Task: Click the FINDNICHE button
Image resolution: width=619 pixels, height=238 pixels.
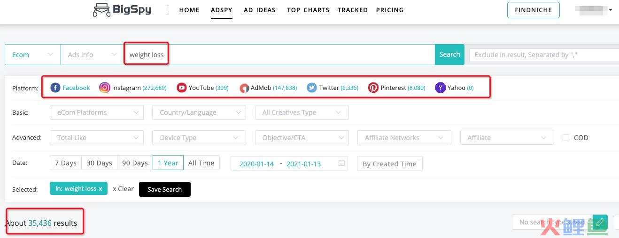Action: [x=534, y=10]
